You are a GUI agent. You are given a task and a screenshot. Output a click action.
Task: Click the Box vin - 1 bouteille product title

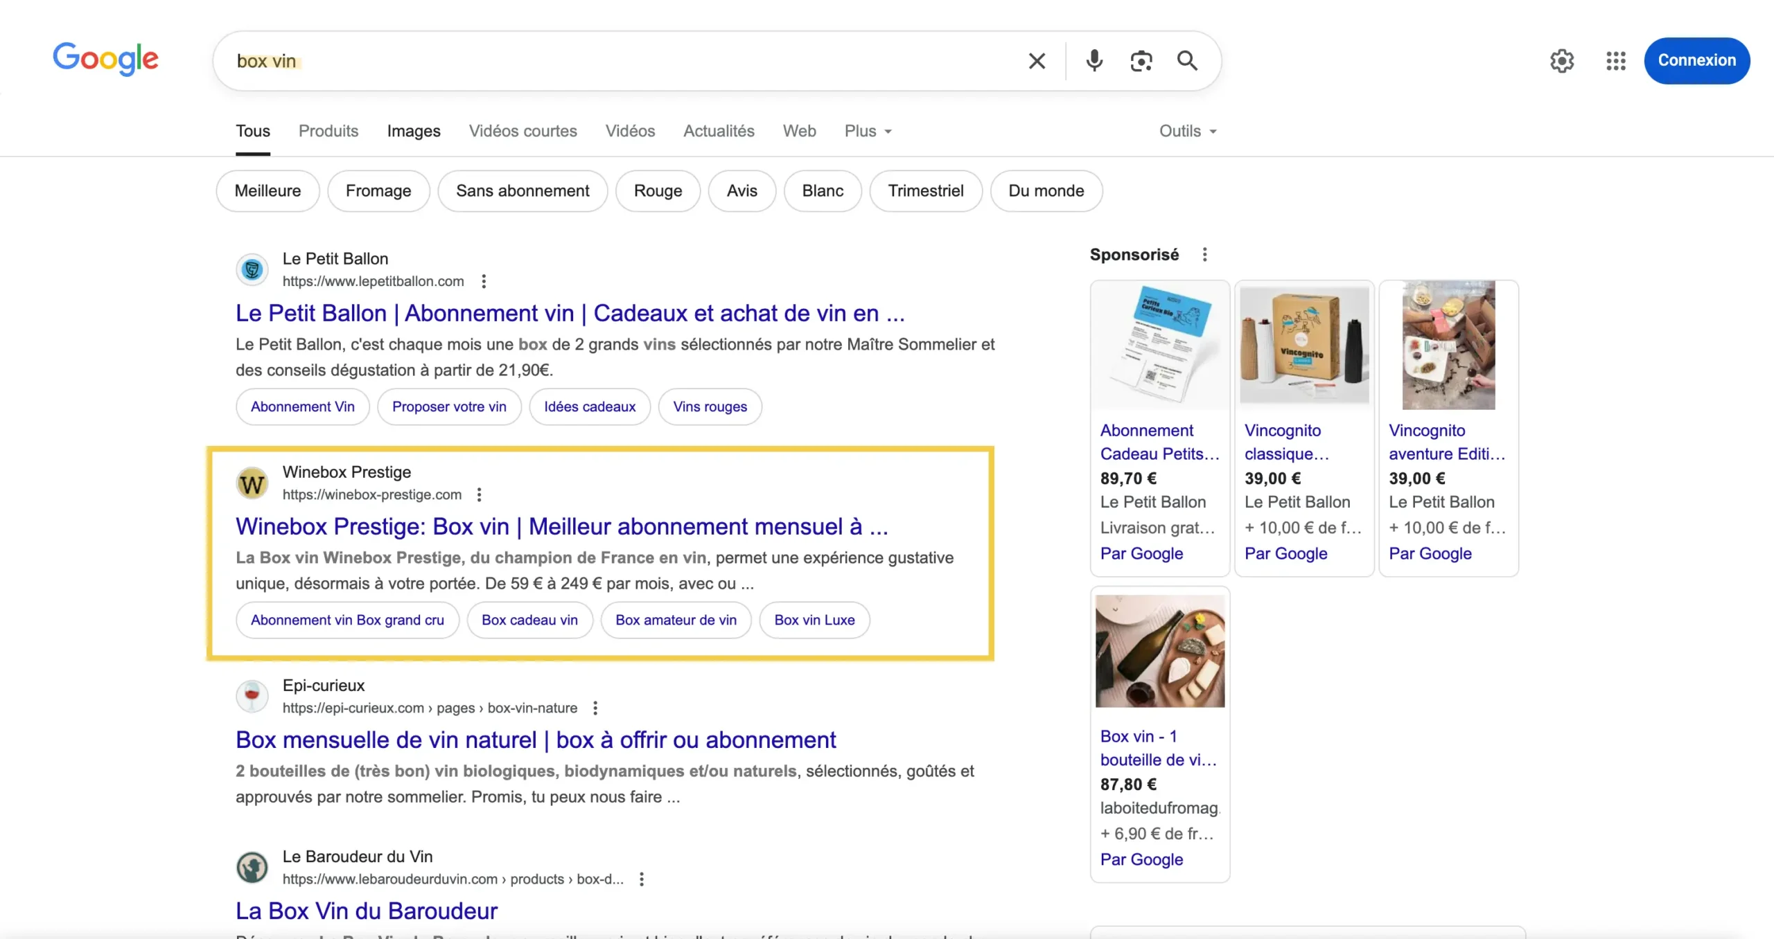(1159, 748)
